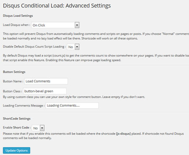Click the "Loading Comments Message :" label
The image size is (189, 155).
24,106
